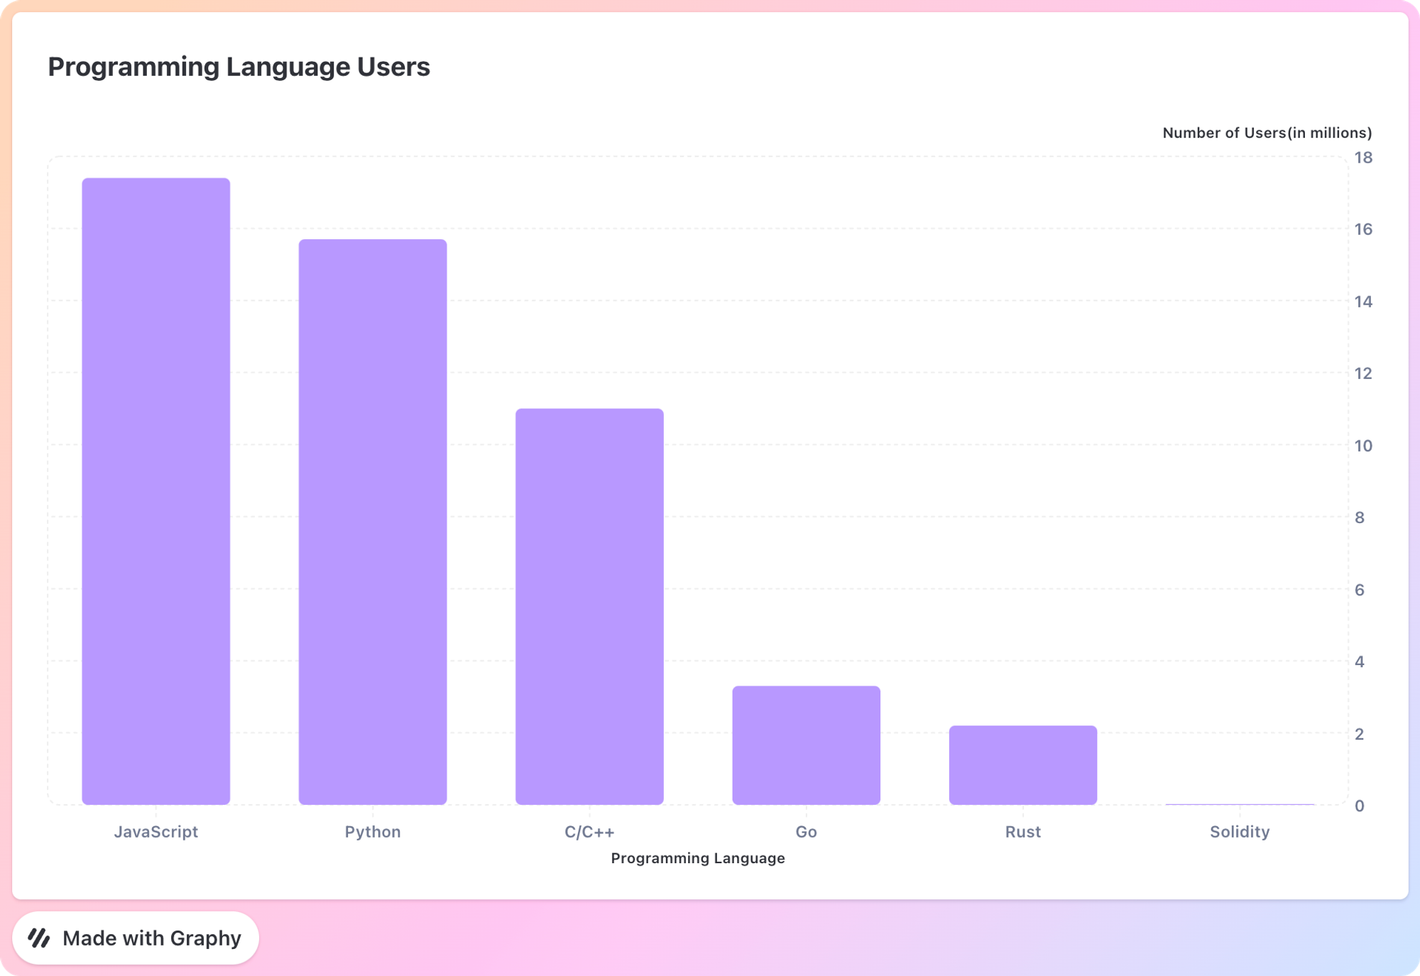The image size is (1420, 976).
Task: Click the Python axis label
Action: point(373,832)
